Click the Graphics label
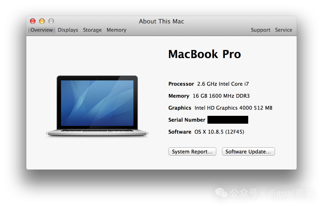323x206 pixels. pos(180,108)
